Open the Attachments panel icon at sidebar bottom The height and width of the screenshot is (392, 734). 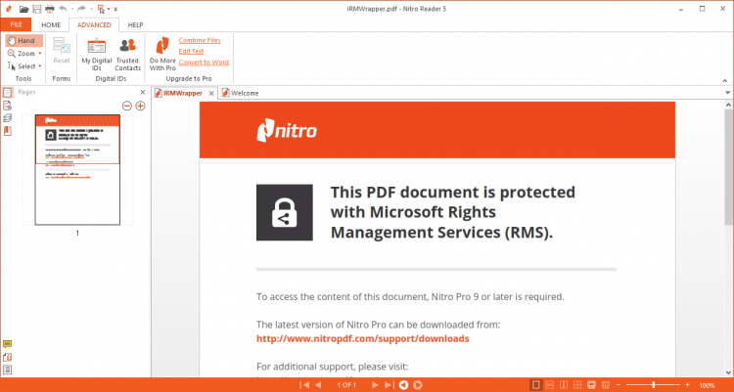[x=8, y=357]
